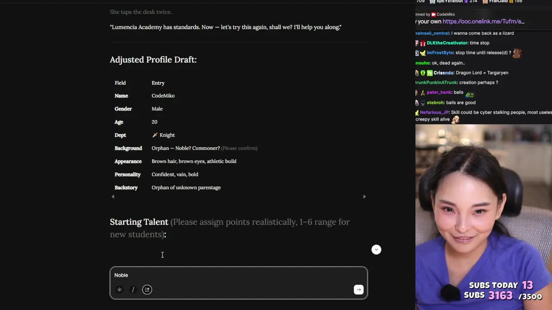Click the banana badge beside pater_henk
Screen dimensions: 552x310
423,93
